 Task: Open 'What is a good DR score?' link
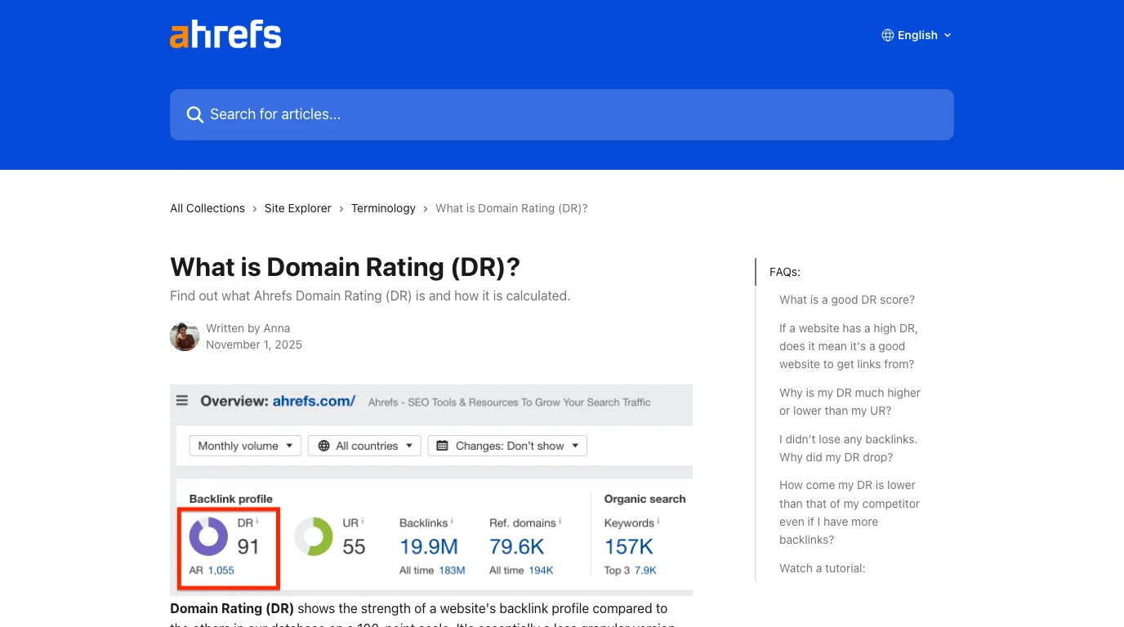(x=847, y=300)
